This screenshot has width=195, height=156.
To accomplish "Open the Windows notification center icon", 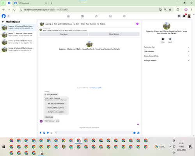I will [x=190, y=147].
